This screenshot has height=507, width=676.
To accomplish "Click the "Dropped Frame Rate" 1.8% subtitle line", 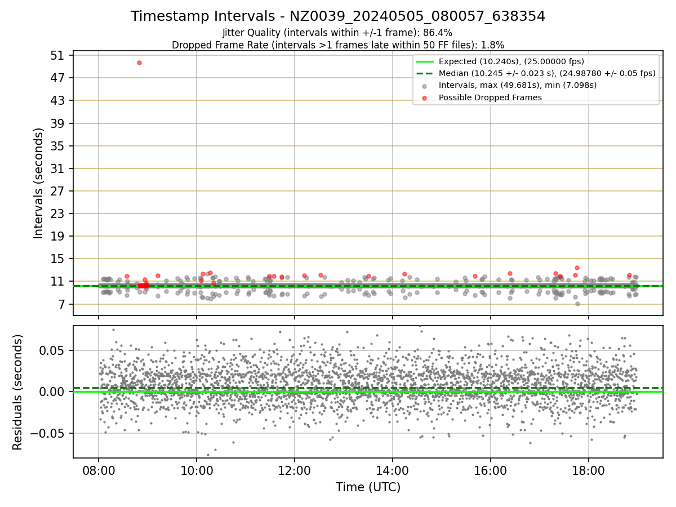I will click(x=338, y=45).
